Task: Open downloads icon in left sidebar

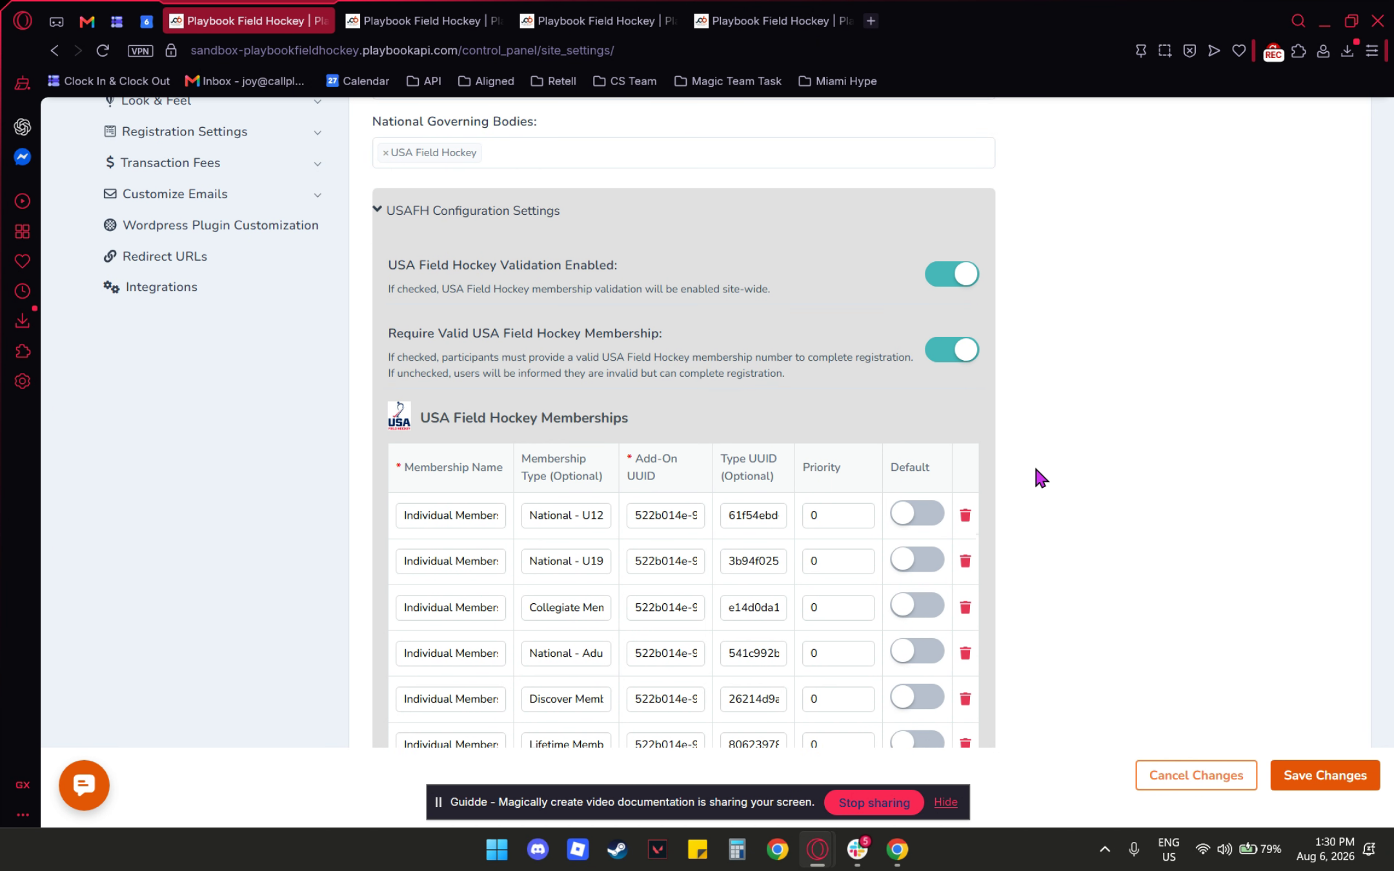Action: [x=23, y=321]
